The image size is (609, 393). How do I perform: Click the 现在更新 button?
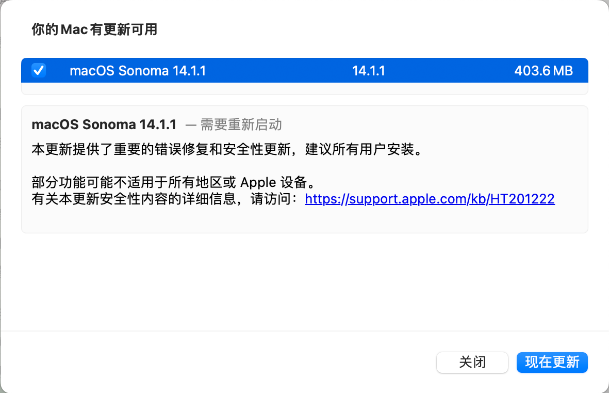[552, 362]
